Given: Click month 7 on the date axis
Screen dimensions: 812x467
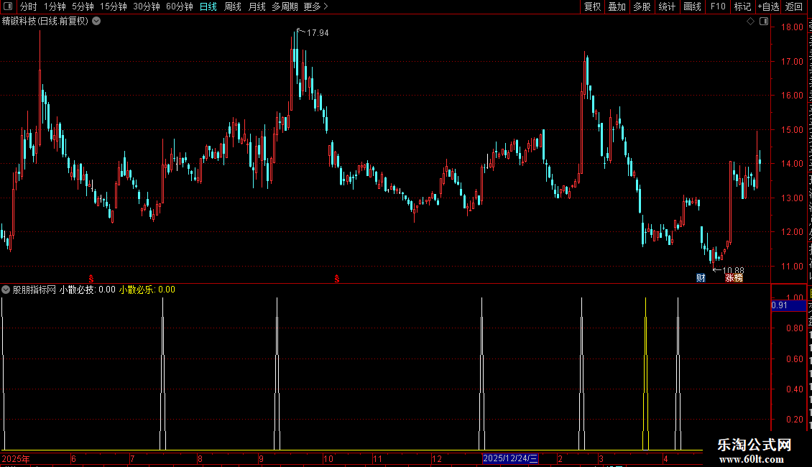Looking at the screenshot, I should pyautogui.click(x=132, y=458).
